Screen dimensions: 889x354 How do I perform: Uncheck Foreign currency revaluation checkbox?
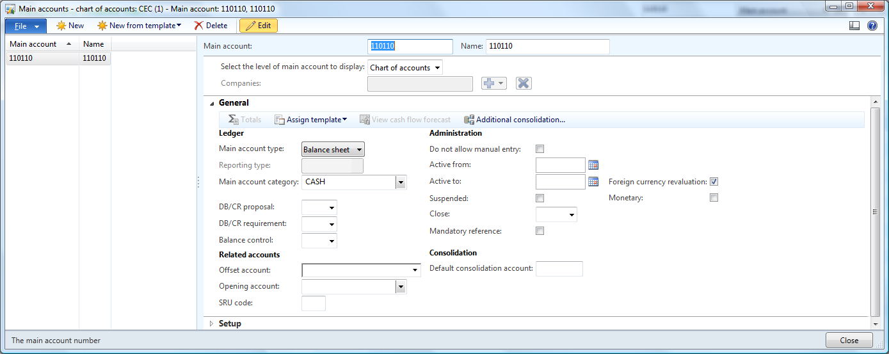click(714, 182)
